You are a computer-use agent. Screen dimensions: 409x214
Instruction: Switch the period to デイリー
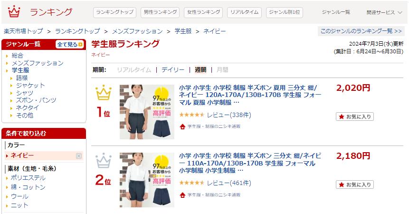click(x=173, y=70)
